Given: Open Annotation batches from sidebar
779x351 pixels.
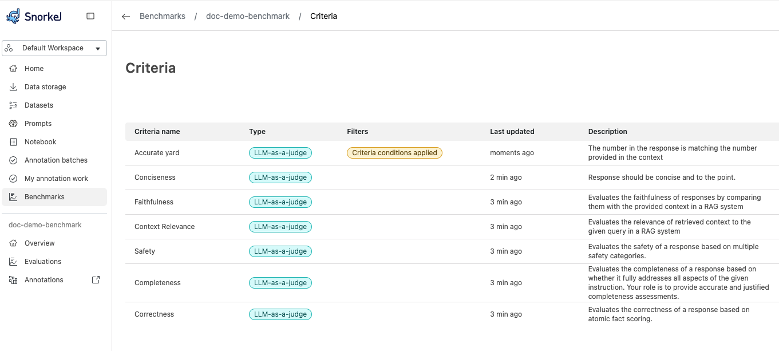Looking at the screenshot, I should click(56, 160).
